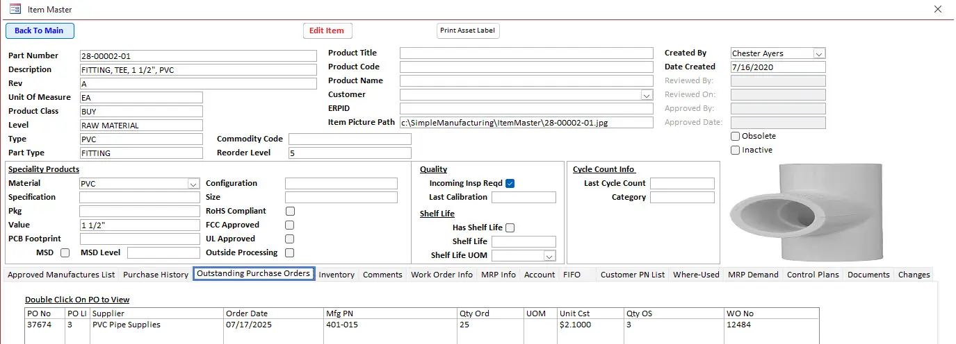Click the Last Calibration field
Screen dimensions: 956x344
[x=524, y=198]
